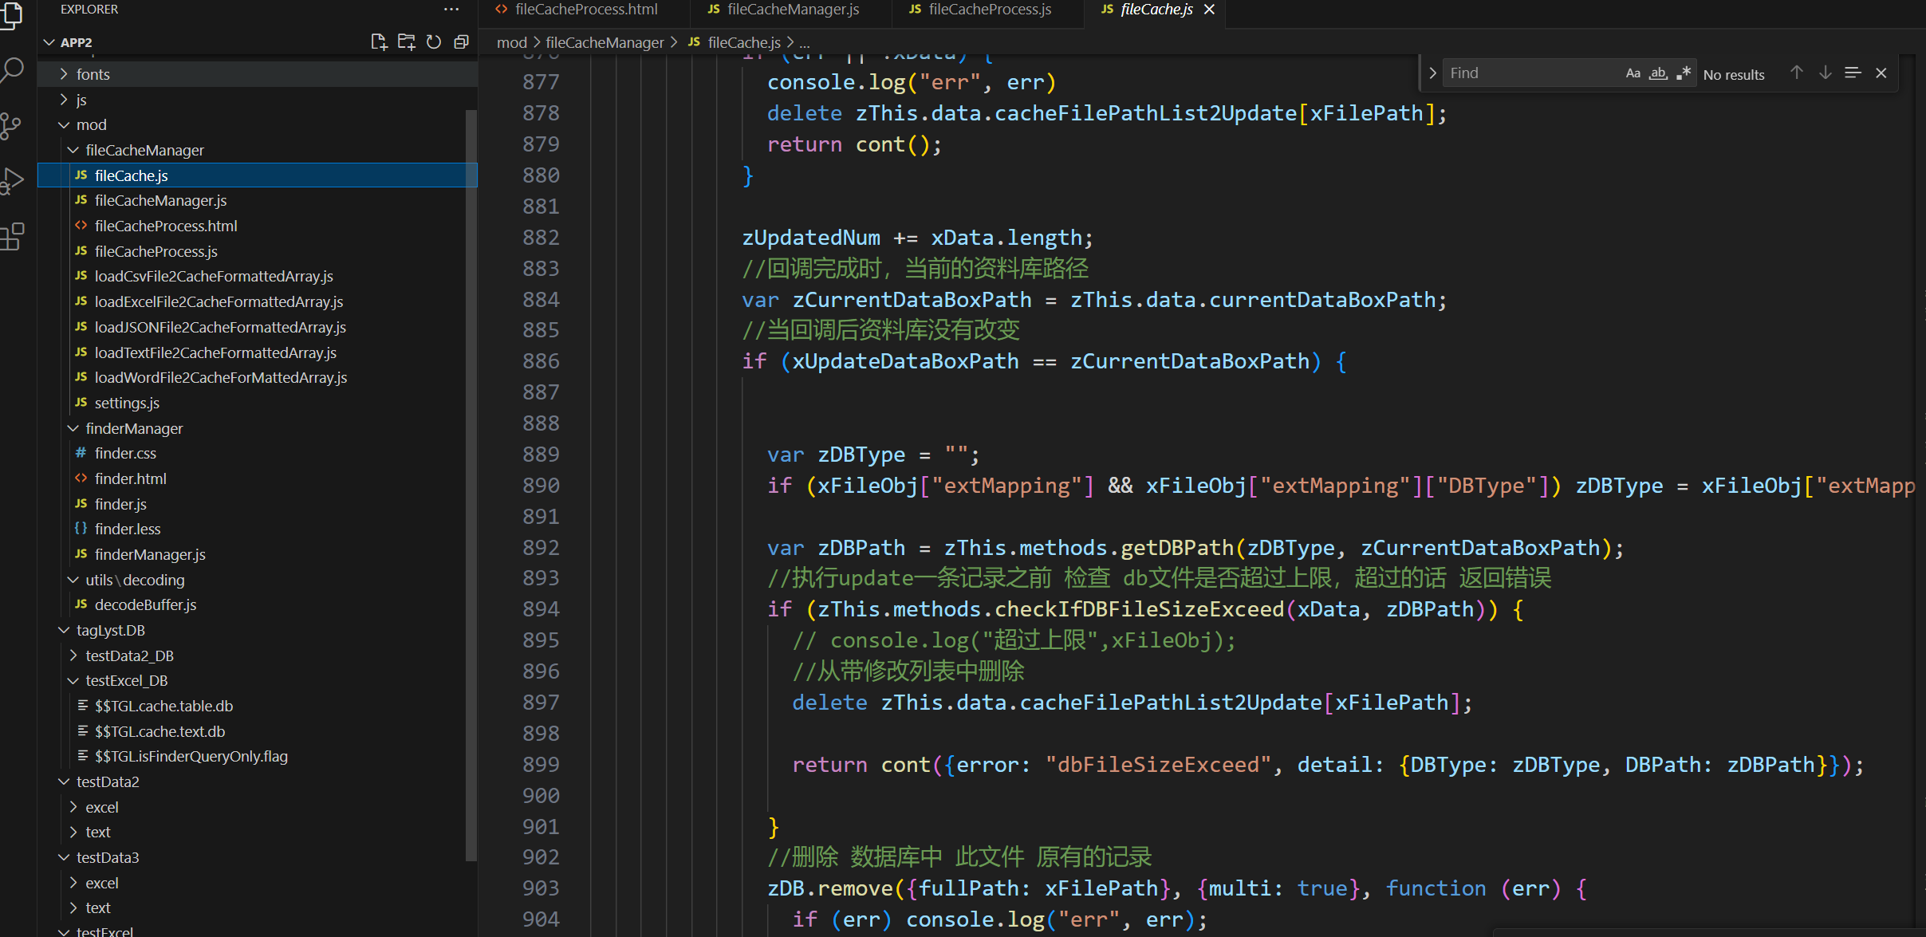Screen dimensions: 1926x937
Task: Collapse the tagLyst.DB folder
Action: pyautogui.click(x=257, y=630)
